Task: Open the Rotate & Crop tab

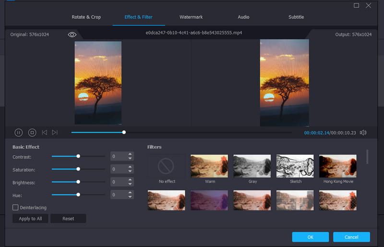Action: coord(86,17)
